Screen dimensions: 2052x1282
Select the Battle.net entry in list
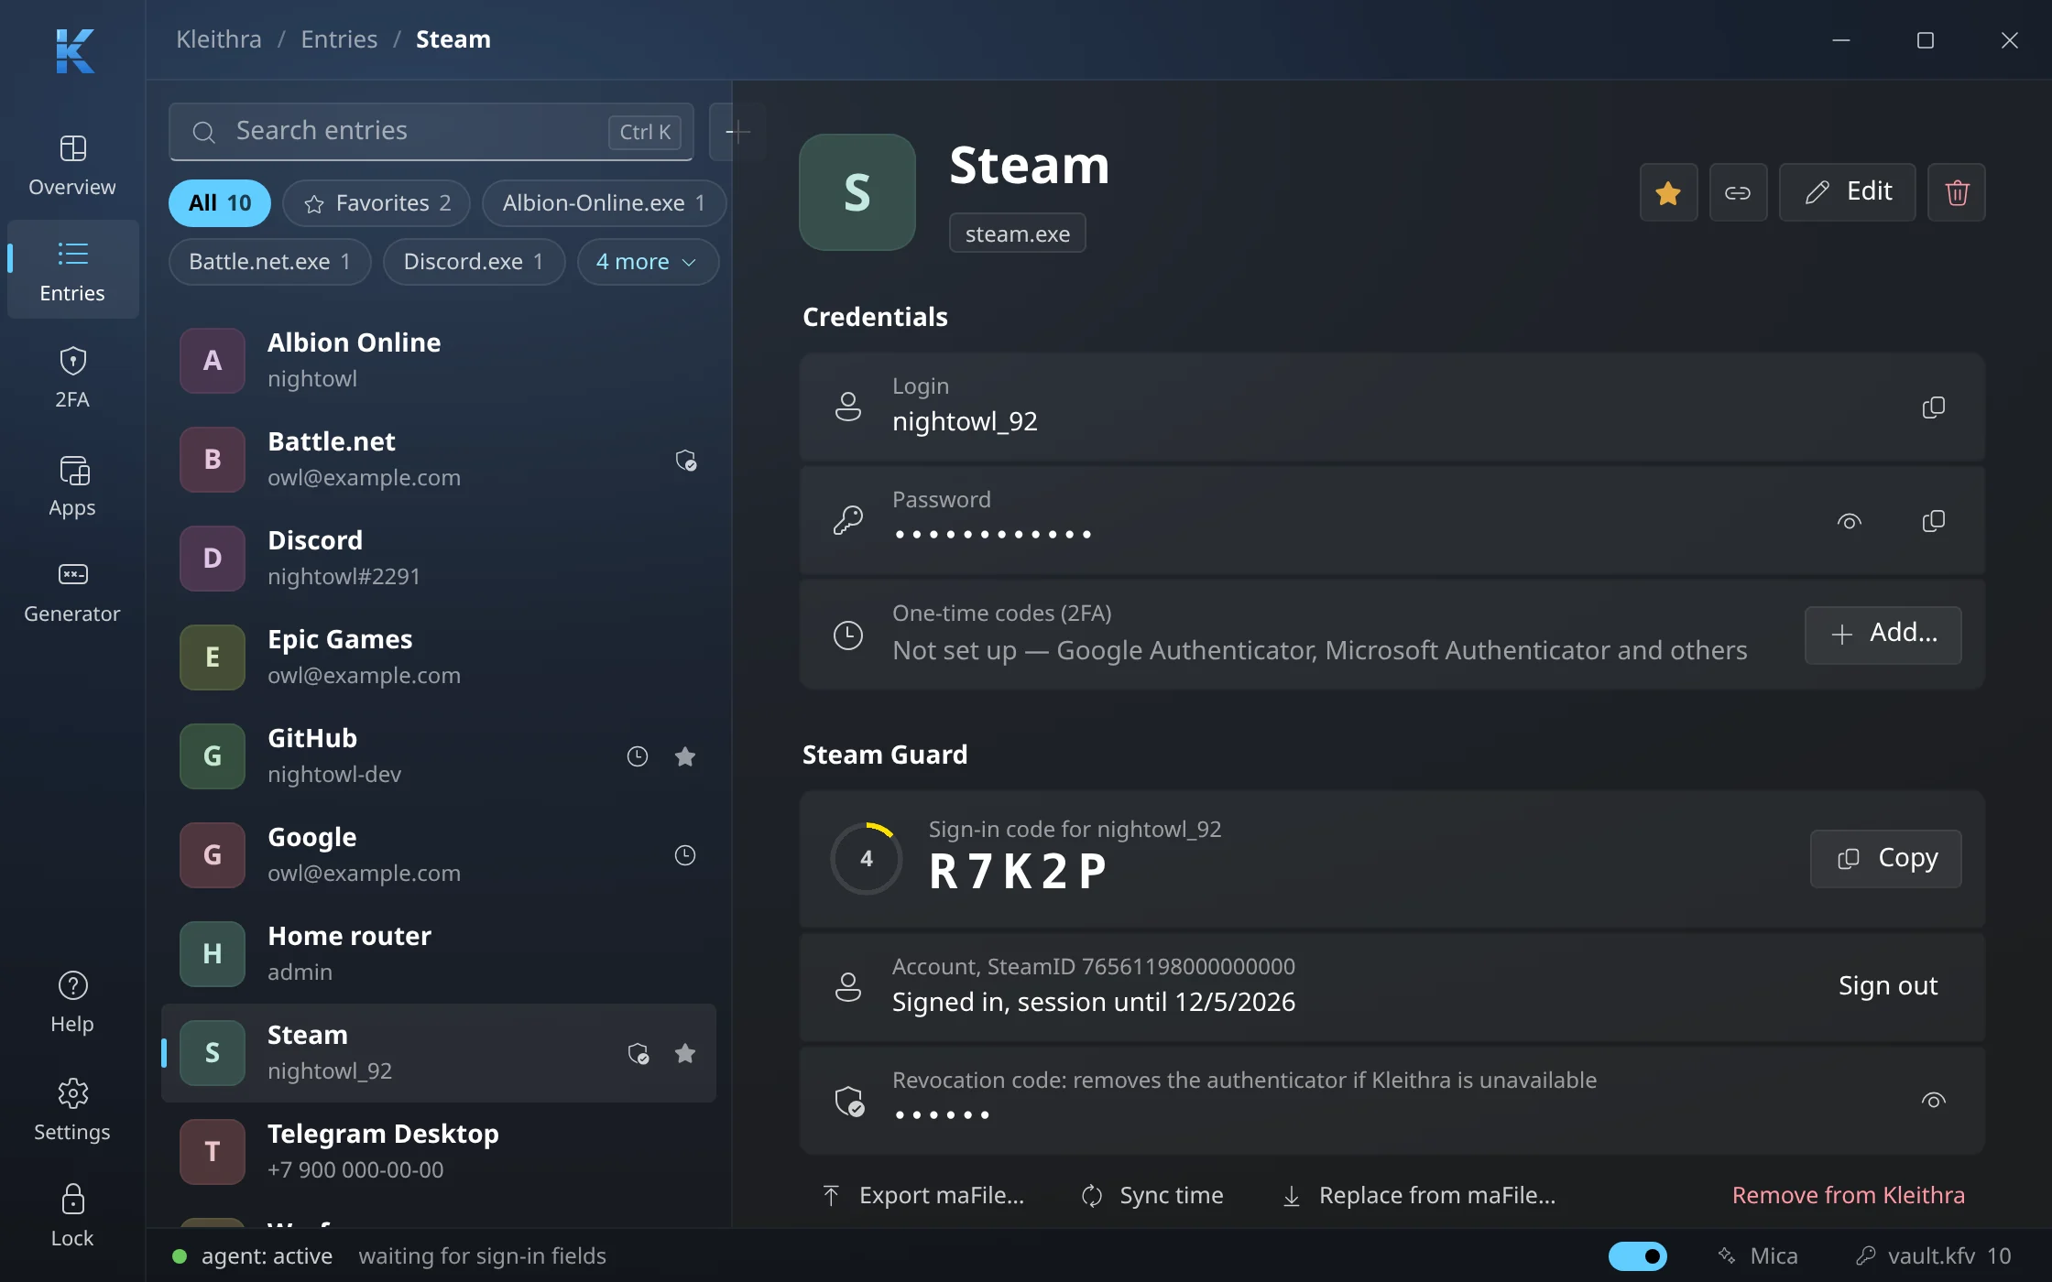pyautogui.click(x=439, y=460)
